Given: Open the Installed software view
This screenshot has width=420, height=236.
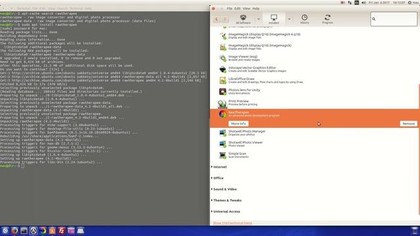Looking at the screenshot, I should pyautogui.click(x=274, y=19).
